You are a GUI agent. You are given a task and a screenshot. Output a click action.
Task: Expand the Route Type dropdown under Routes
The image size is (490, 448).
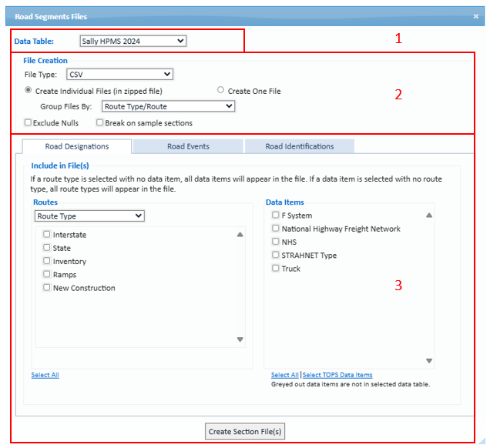coord(89,216)
